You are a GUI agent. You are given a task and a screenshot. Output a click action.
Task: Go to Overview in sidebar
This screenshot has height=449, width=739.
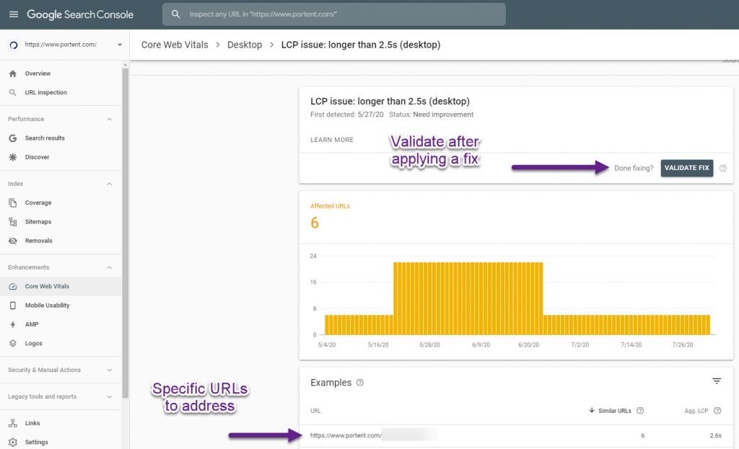coord(61,74)
